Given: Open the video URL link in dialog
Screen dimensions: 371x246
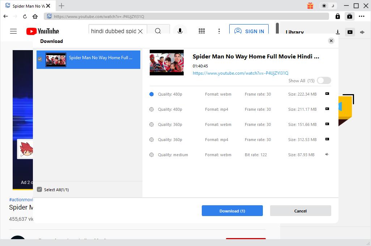Looking at the screenshot, I should pos(240,73).
